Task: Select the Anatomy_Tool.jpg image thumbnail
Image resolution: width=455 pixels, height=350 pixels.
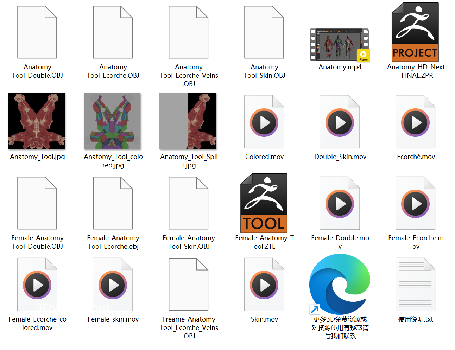Action: tap(37, 121)
